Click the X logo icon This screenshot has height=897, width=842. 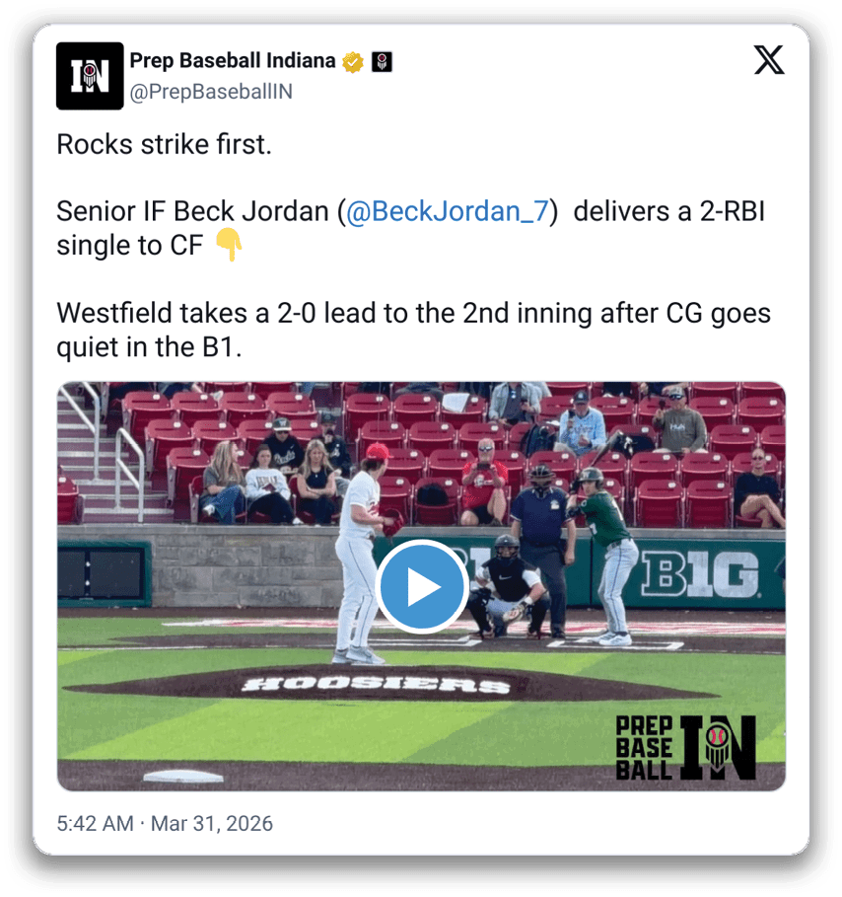(x=769, y=60)
